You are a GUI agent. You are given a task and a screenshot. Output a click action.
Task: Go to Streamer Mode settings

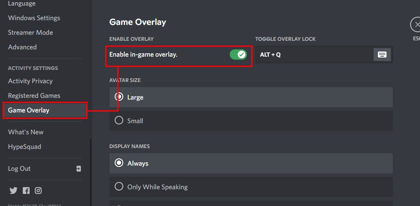30,33
